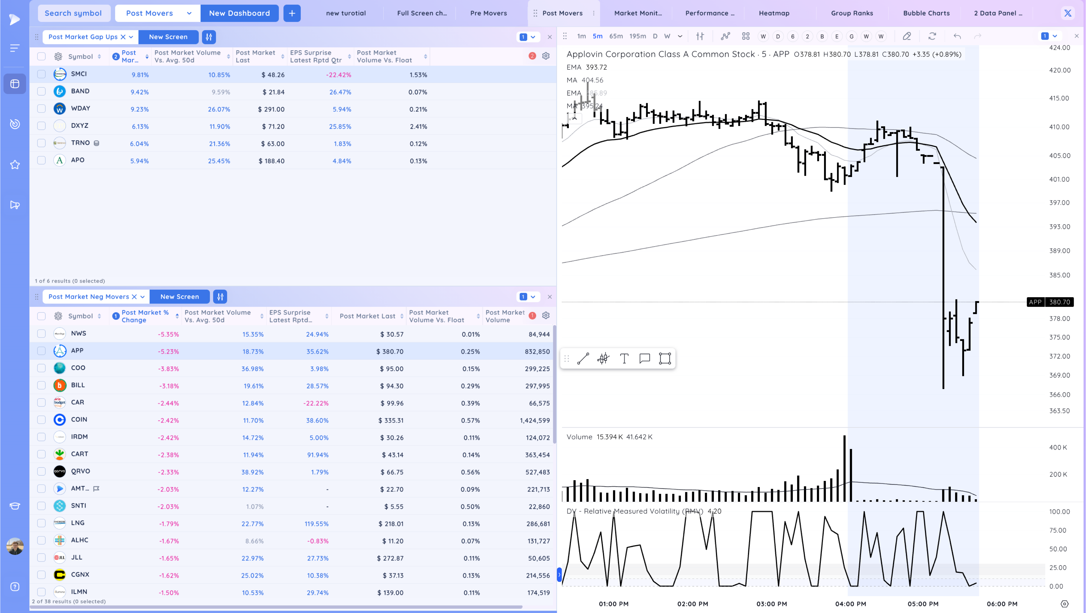Switch to the Bubble Charts tab
Viewport: 1086px width, 613px height.
(926, 13)
